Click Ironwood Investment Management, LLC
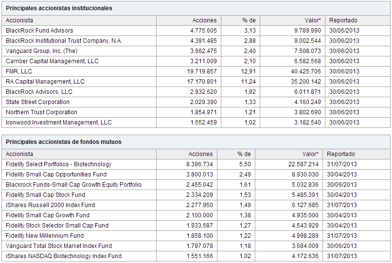Viewport: 392px width, 263px height. [x=59, y=123]
